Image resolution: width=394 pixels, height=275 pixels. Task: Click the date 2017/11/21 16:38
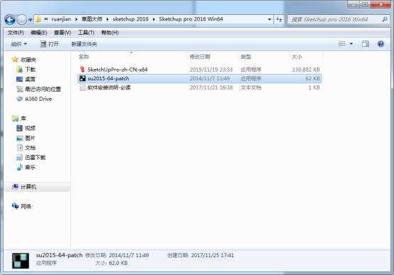pyautogui.click(x=211, y=87)
